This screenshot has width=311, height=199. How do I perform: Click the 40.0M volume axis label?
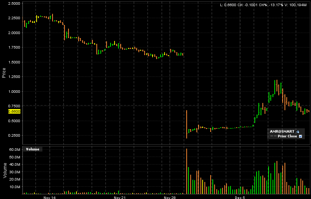coord(14,165)
